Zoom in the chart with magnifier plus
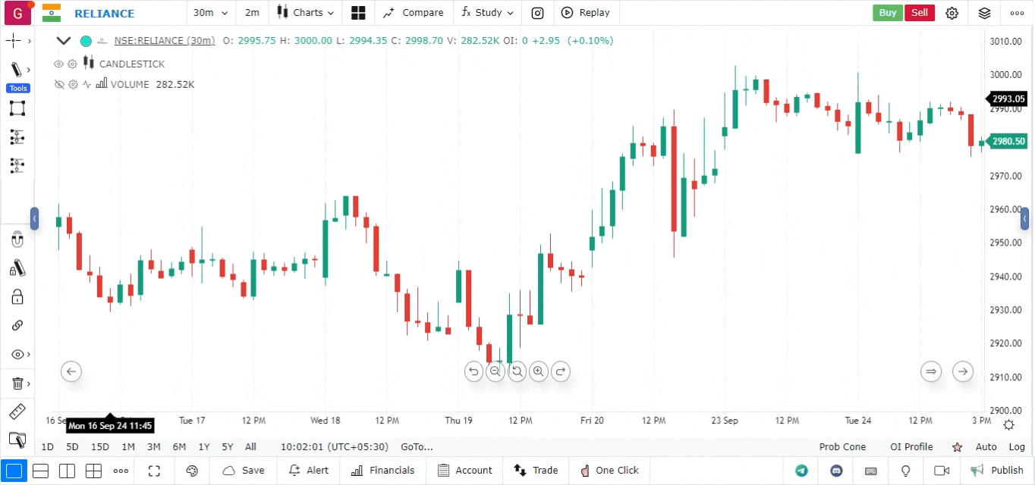 (x=539, y=371)
